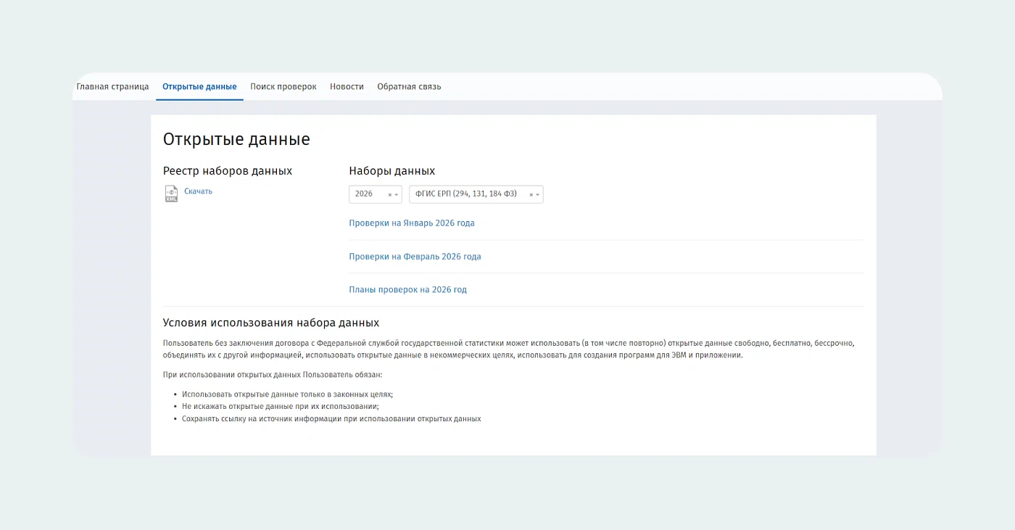Clear the ФГИС ЕРП selection with the x icon
Screen dimensions: 1015x530
click(x=531, y=195)
